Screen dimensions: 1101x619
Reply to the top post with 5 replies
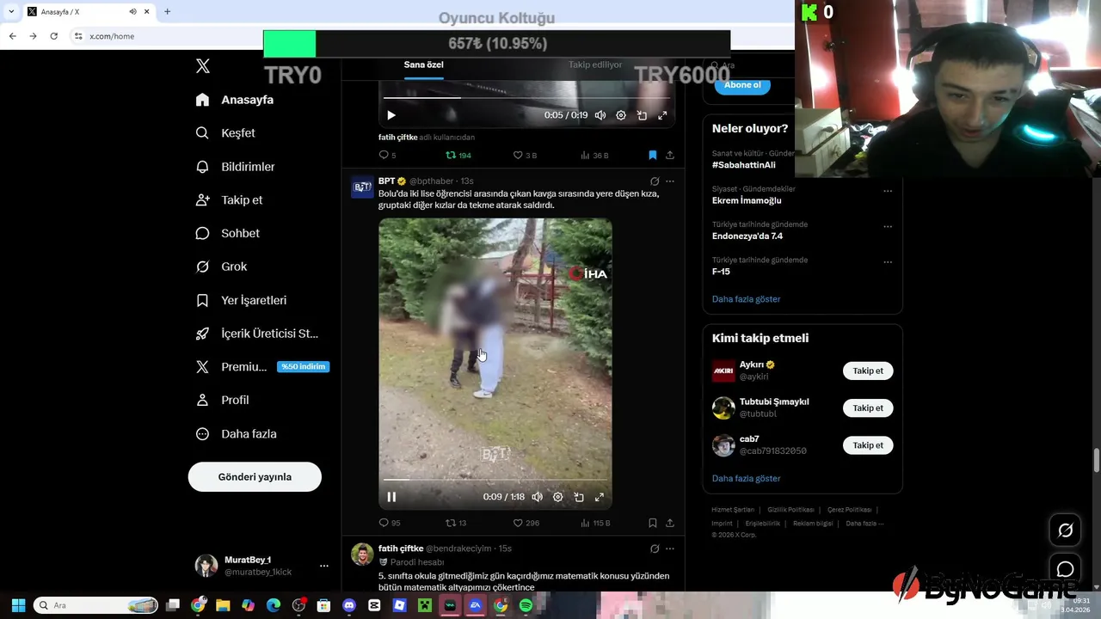[x=388, y=156]
